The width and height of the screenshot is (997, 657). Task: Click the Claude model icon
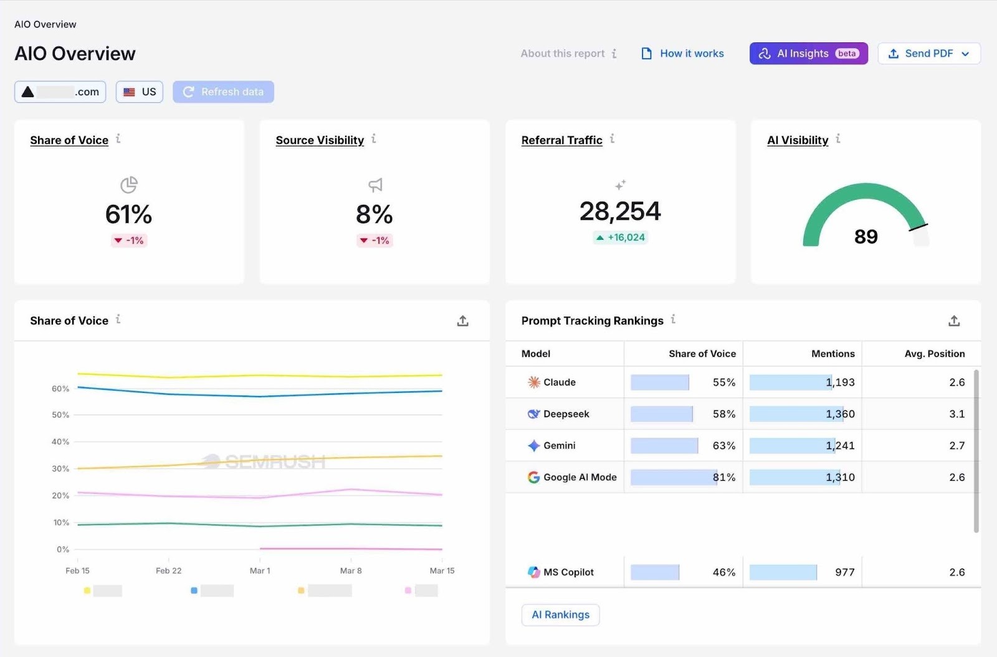[533, 382]
